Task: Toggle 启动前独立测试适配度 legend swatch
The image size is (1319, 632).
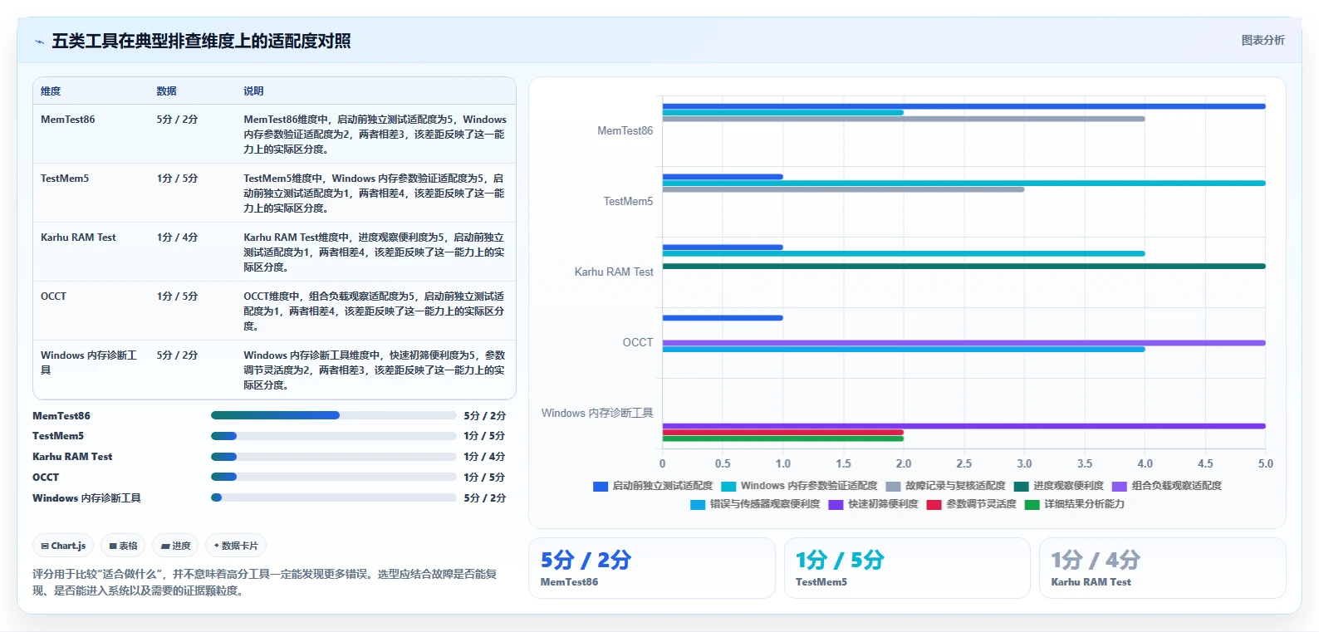Action: pos(601,486)
